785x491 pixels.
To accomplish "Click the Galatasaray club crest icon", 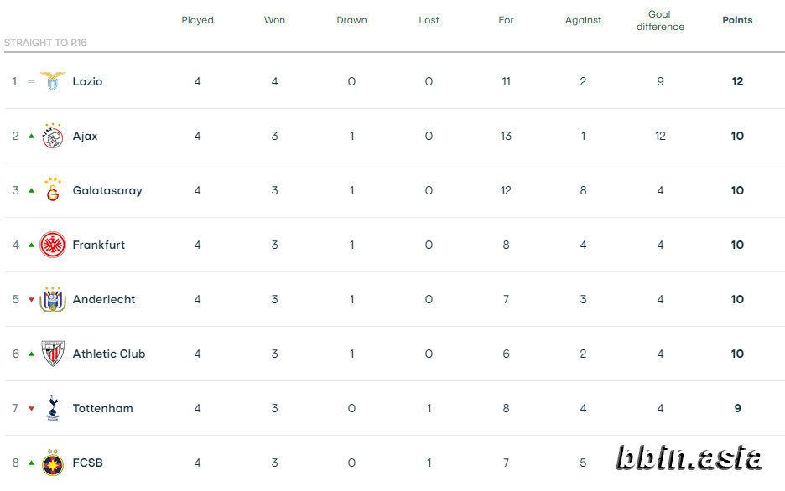I will tap(53, 190).
